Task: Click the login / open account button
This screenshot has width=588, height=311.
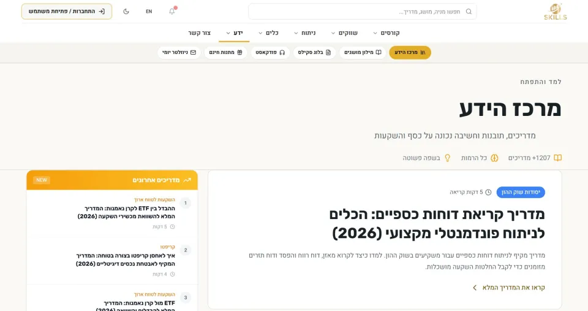Action: pyautogui.click(x=67, y=11)
